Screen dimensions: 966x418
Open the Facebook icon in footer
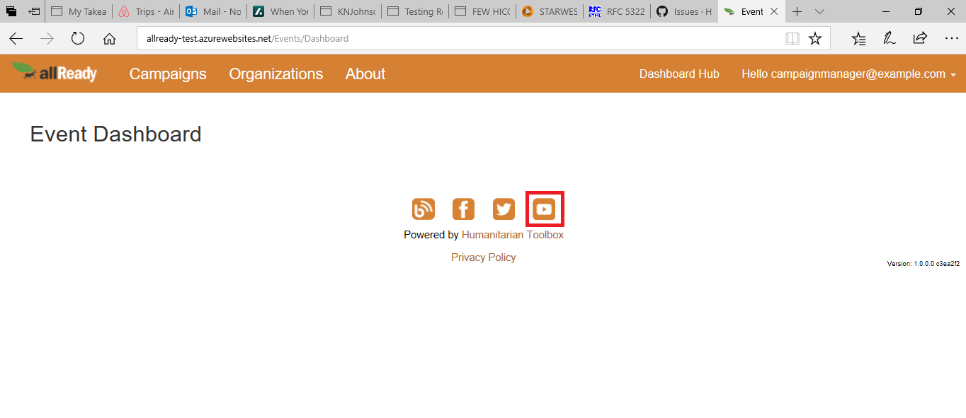click(x=463, y=209)
